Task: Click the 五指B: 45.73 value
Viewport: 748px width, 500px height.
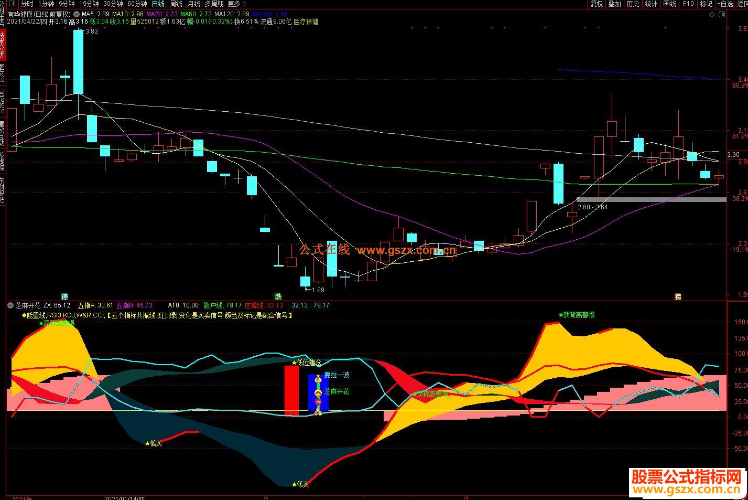Action: [134, 305]
